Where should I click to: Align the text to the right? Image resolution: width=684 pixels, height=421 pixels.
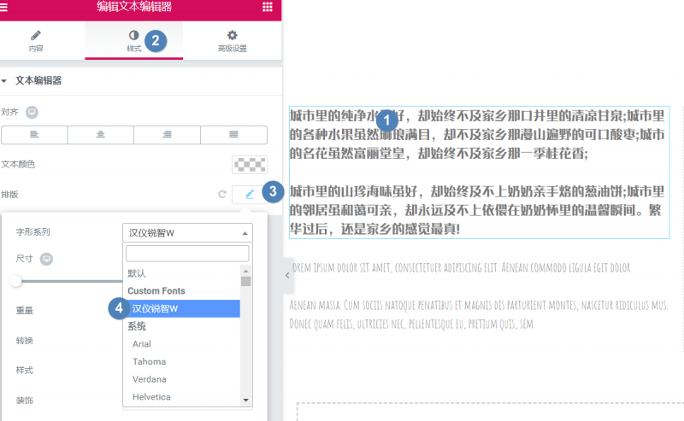[167, 135]
